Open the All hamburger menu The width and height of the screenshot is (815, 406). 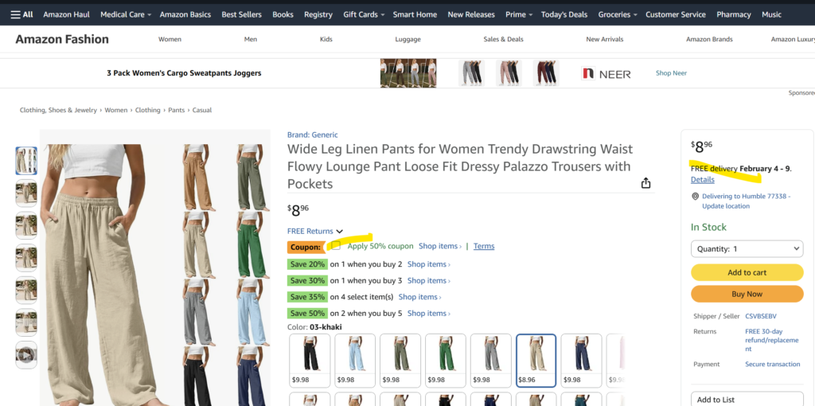tap(21, 14)
